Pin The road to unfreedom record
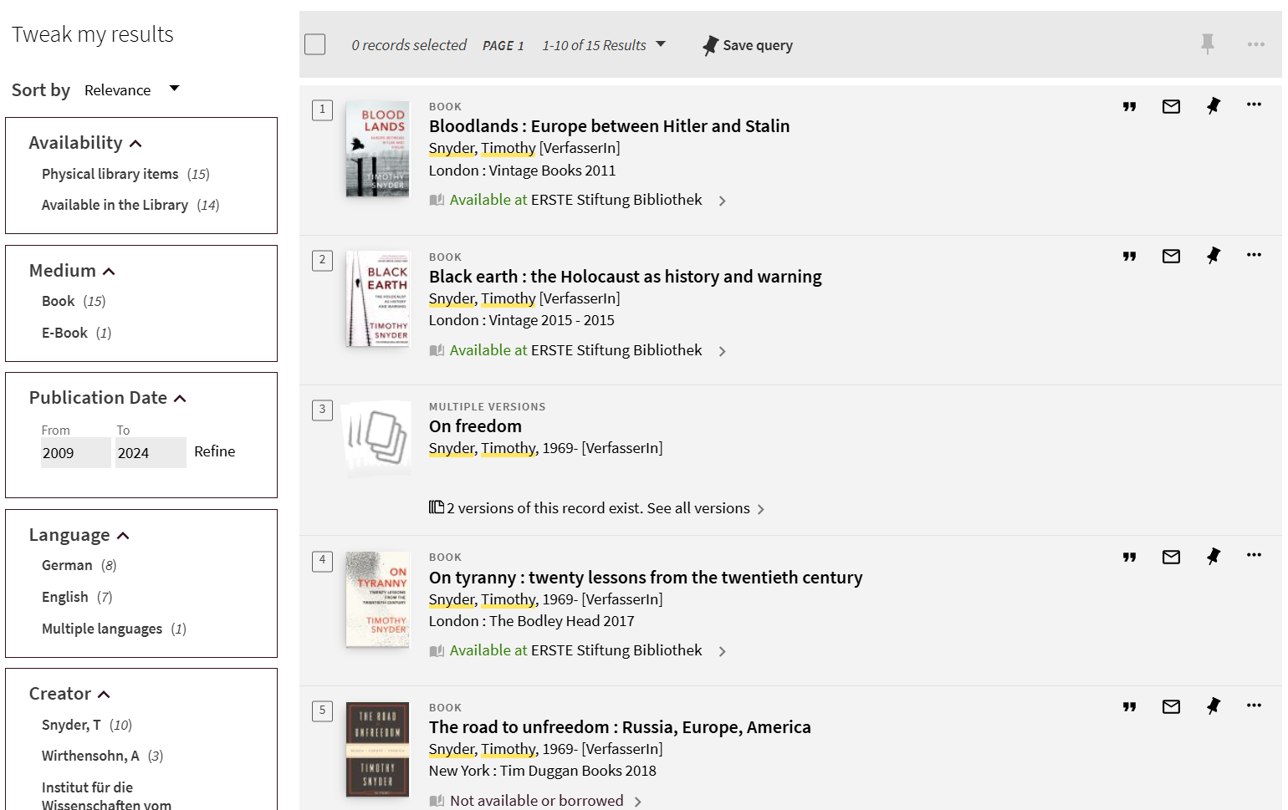The width and height of the screenshot is (1288, 810). [1213, 706]
